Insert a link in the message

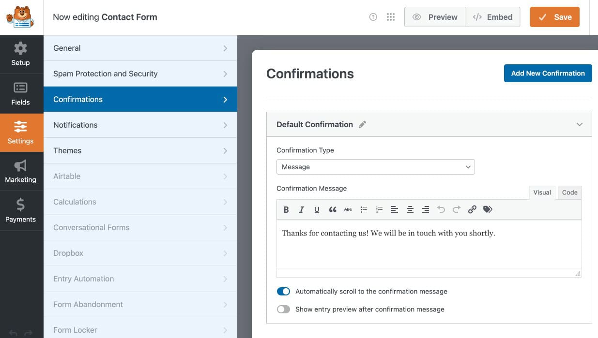(472, 209)
